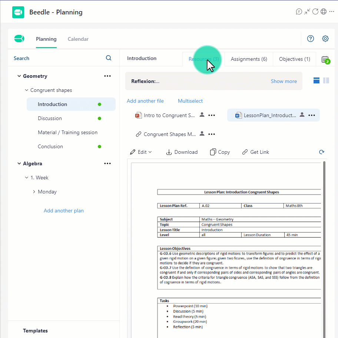Open more options ellipsis in title bar

click(332, 11)
